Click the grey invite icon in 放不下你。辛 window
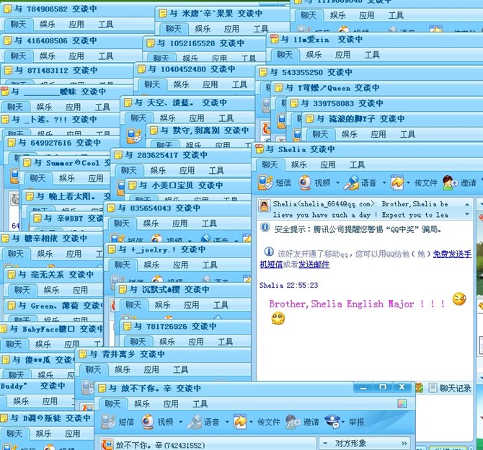 (293, 421)
